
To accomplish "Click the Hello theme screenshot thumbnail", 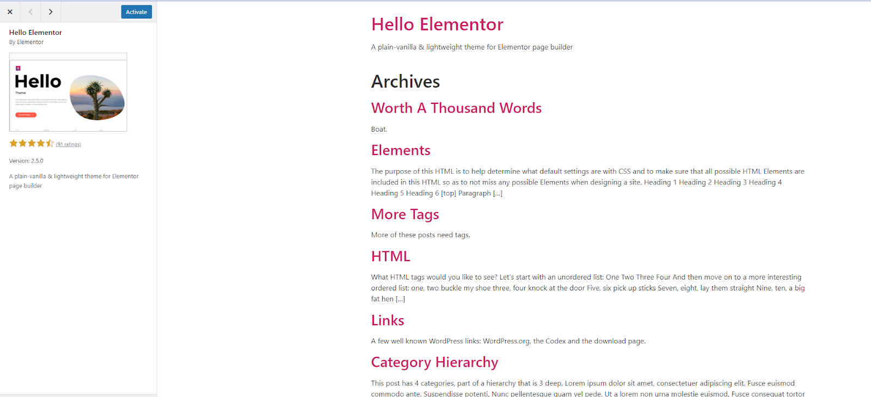I will tap(68, 92).
